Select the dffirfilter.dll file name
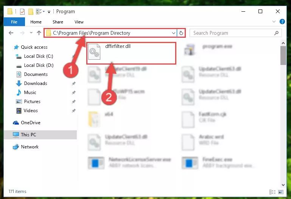This screenshot has height=199, width=291. pos(118,46)
